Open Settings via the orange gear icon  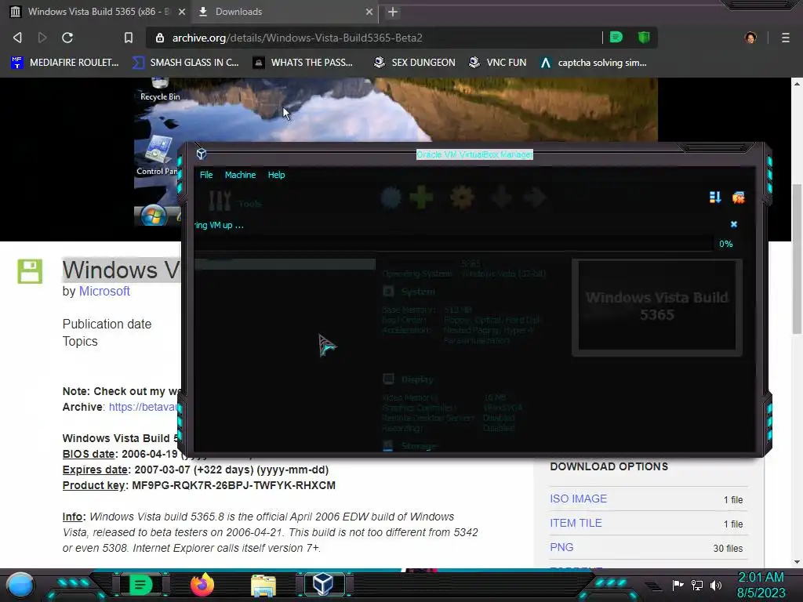click(x=462, y=198)
